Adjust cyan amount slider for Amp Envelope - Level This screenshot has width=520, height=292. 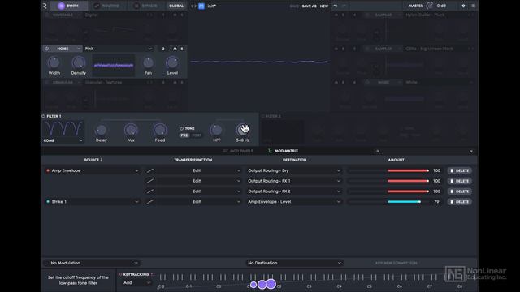(388, 202)
